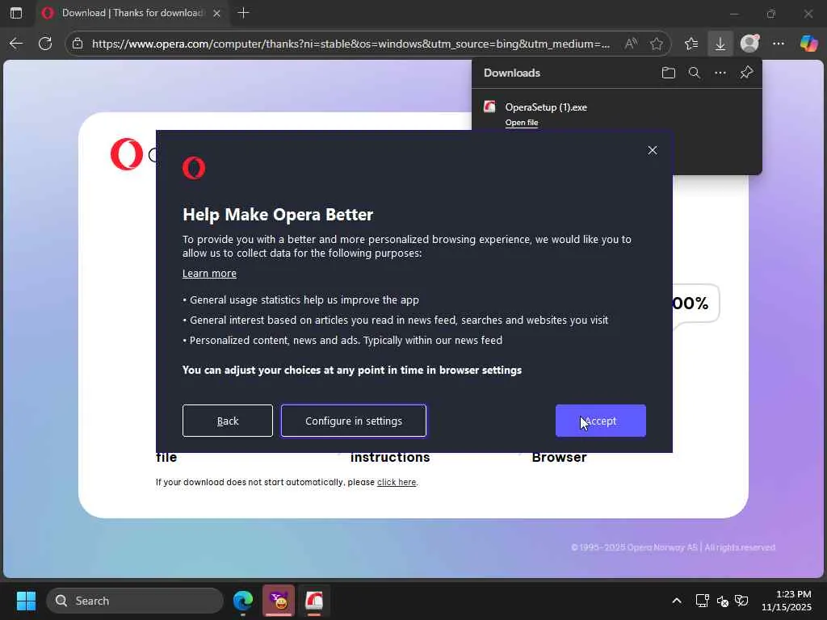Open the Copilot sidebar icon
The width and height of the screenshot is (827, 620).
(808, 44)
